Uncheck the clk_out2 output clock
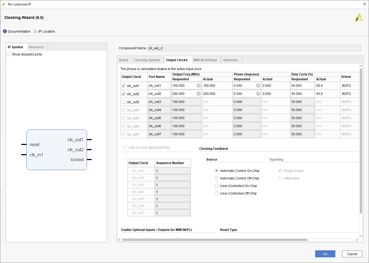Image resolution: width=369 pixels, height=263 pixels. tap(123, 94)
